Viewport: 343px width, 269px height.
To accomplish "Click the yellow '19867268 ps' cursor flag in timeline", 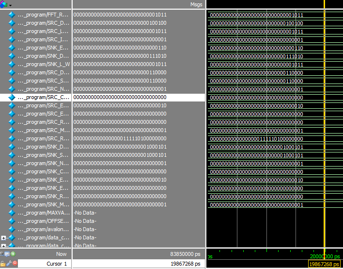I will (324, 264).
